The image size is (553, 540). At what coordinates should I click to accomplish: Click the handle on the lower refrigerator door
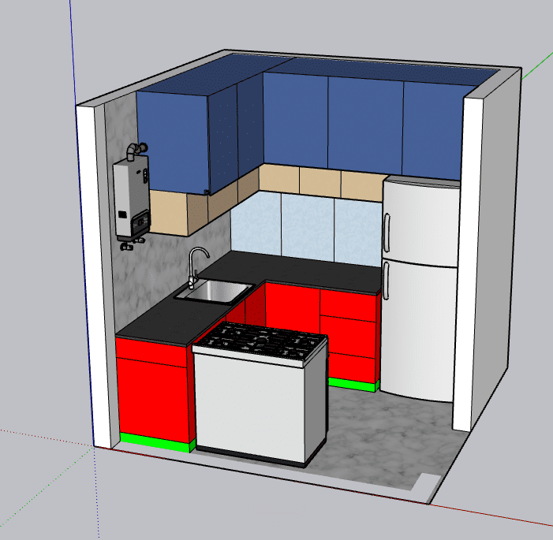click(386, 281)
